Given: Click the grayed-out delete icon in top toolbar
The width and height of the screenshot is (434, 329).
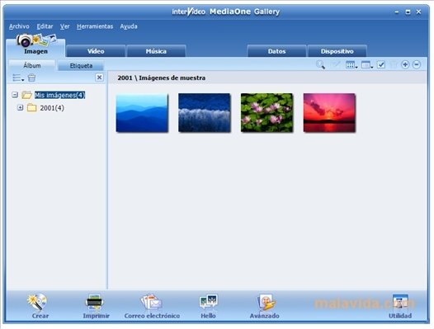Looking at the screenshot, I should pos(394,65).
